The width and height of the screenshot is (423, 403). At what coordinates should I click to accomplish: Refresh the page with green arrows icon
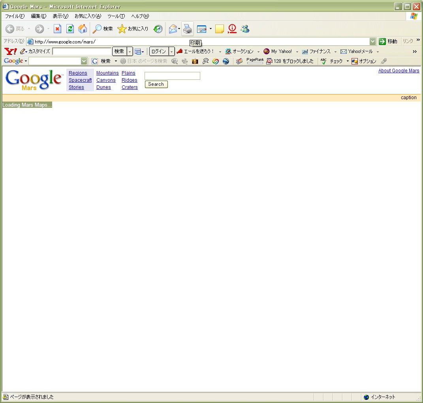pyautogui.click(x=70, y=28)
